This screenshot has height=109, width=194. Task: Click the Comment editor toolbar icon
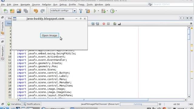pos(115,24)
